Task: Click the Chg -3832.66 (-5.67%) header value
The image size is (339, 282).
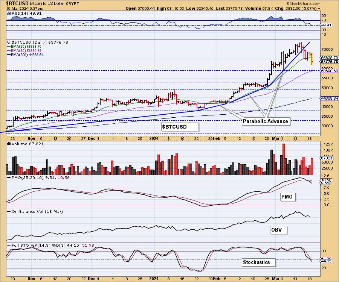Action: (x=296, y=8)
